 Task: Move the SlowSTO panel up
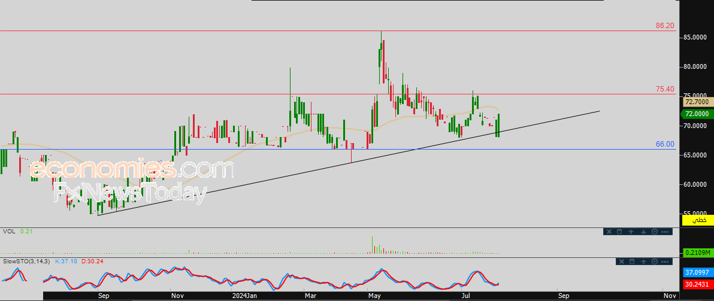click(x=643, y=262)
